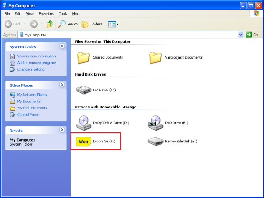
Task: Select the DVD/CD-RW Drive (D:) icon
Action: pyautogui.click(x=84, y=123)
